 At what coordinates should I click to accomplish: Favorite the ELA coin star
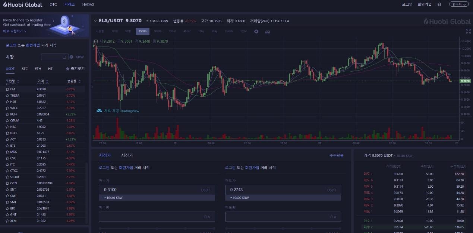tap(7, 89)
